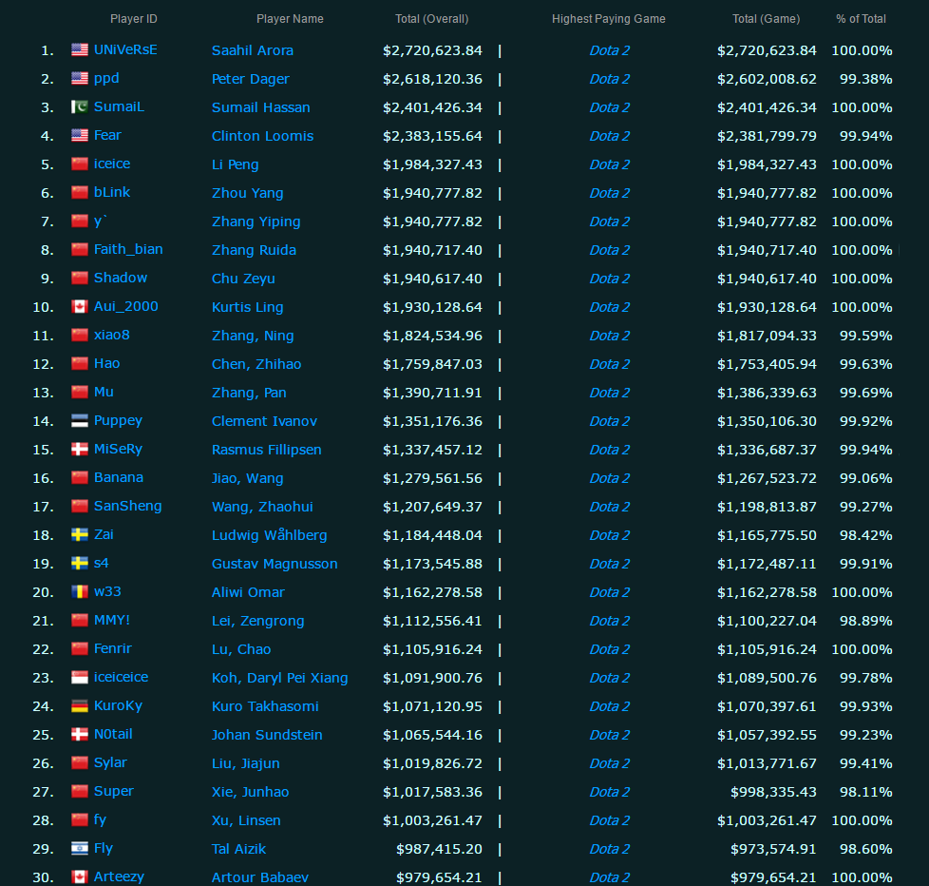Viewport: 929px width, 886px height.
Task: Open the Dota 2 link in Fear's row
Action: pos(609,136)
